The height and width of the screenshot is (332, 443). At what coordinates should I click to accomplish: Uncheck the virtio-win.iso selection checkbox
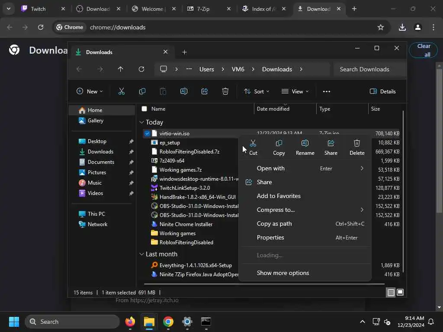click(147, 134)
